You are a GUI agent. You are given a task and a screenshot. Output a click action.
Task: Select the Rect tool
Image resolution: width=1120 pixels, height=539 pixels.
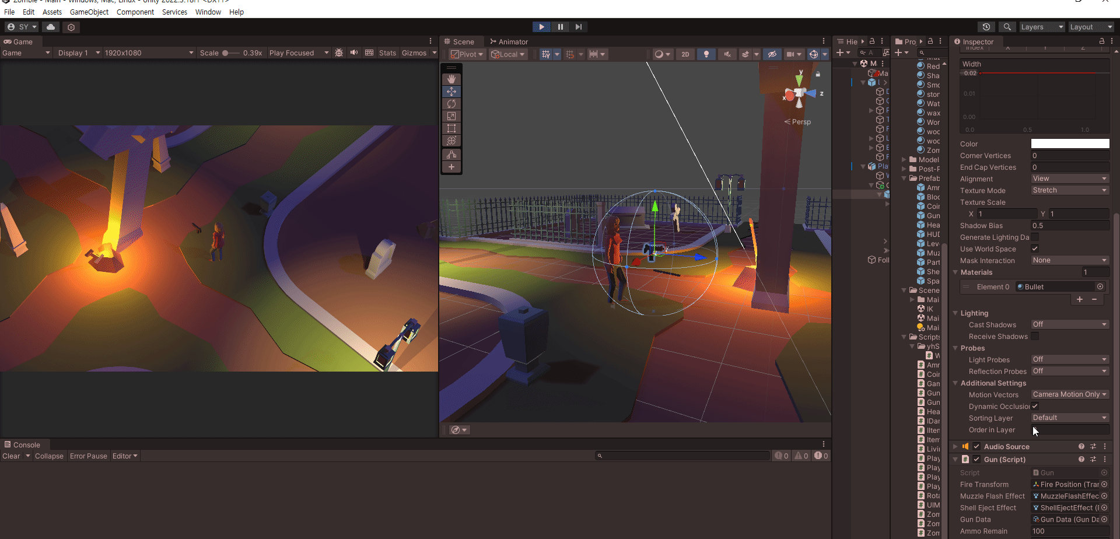[452, 128]
